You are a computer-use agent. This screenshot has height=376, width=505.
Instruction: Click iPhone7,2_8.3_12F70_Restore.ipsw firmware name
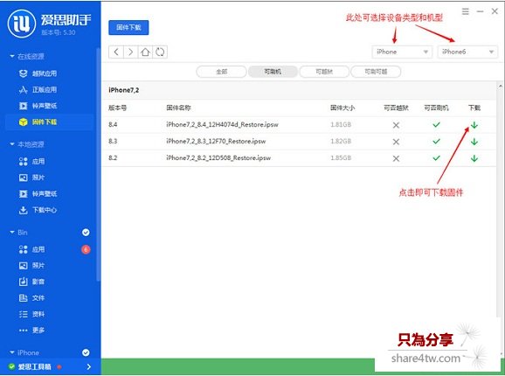tap(216, 141)
